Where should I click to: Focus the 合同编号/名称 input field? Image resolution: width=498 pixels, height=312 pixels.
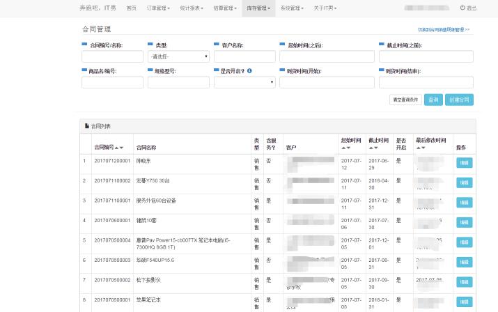click(111, 56)
